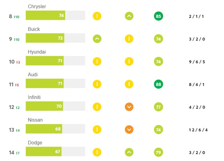Click Hyundai's first yellow neutral icon
This screenshot has width=224, height=161.
point(97,61)
